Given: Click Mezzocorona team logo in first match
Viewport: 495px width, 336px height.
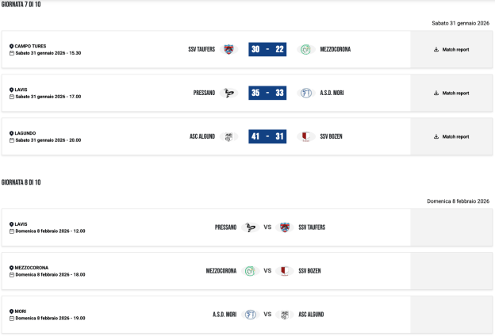Looking at the screenshot, I should point(305,49).
